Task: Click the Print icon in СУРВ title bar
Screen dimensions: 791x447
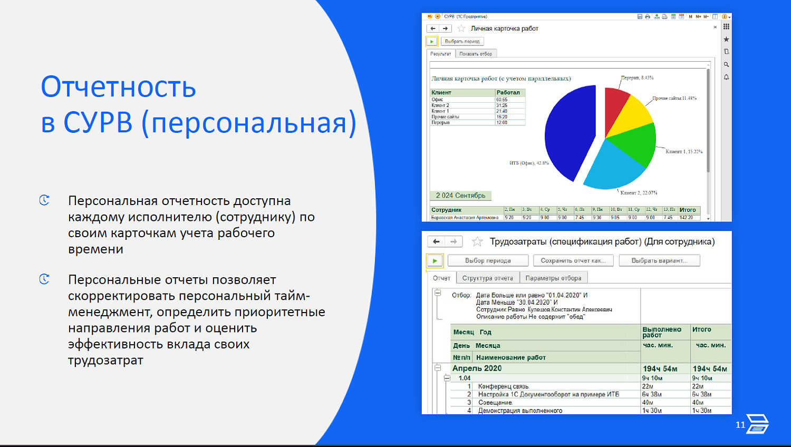Action: [648, 16]
